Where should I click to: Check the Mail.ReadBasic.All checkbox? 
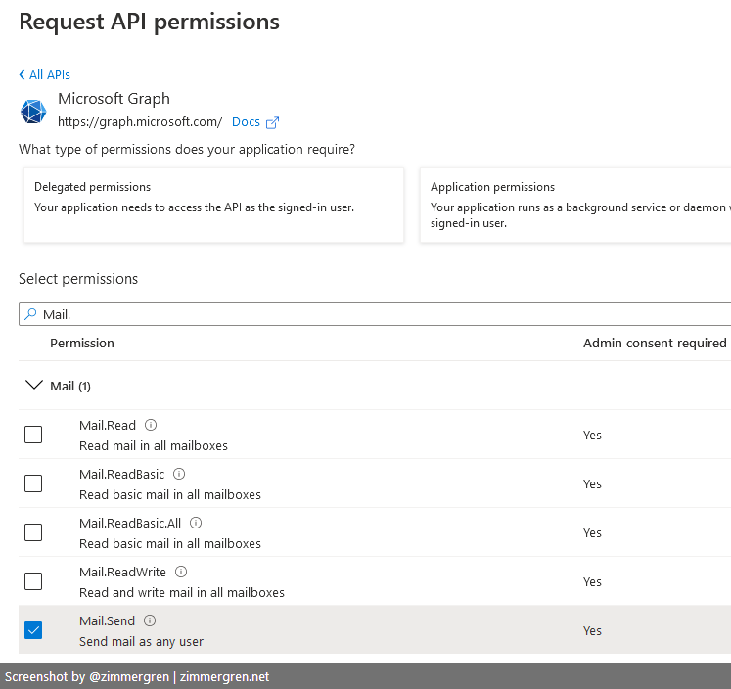[33, 532]
